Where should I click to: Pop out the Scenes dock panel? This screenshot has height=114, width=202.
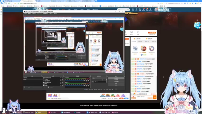point(42,76)
